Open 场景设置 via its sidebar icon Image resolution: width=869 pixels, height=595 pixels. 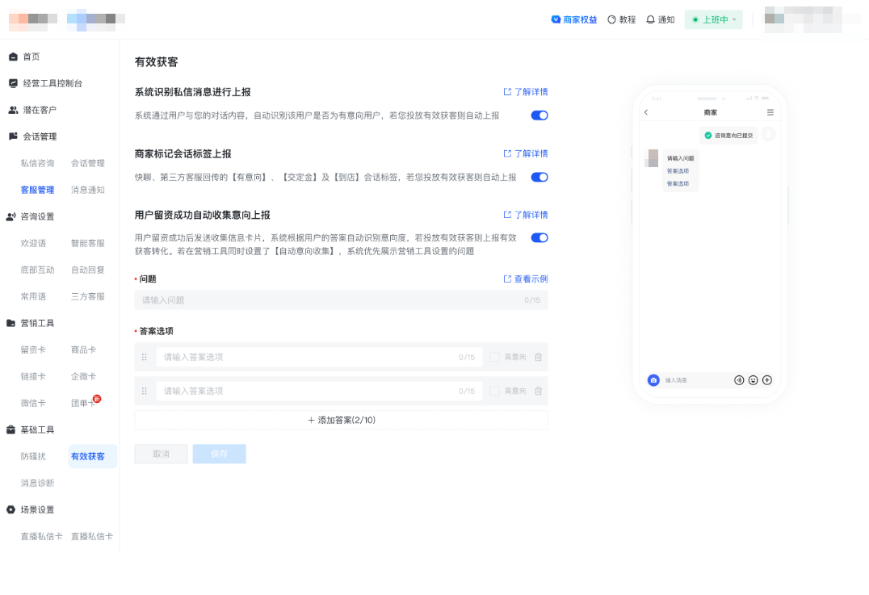coord(11,509)
